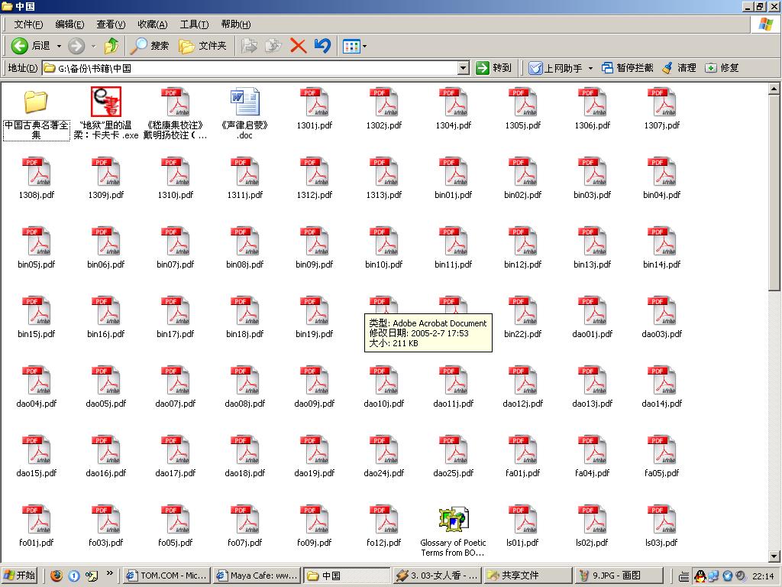Toggle the 文件夹 (Folders) pane button
This screenshot has width=782, height=587.
[x=203, y=46]
